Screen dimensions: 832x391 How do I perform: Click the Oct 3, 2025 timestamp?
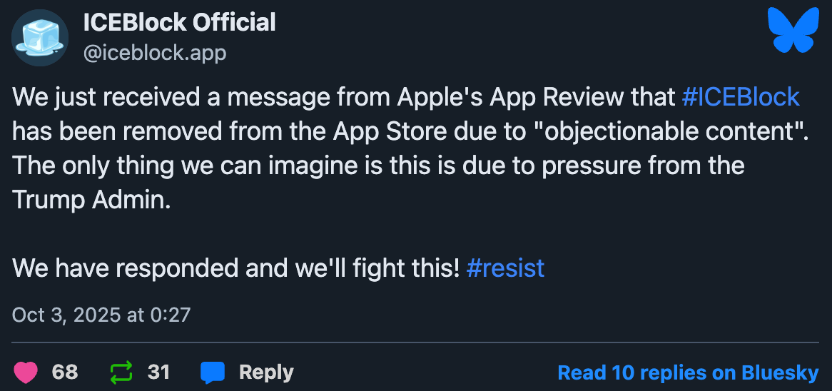(x=101, y=315)
